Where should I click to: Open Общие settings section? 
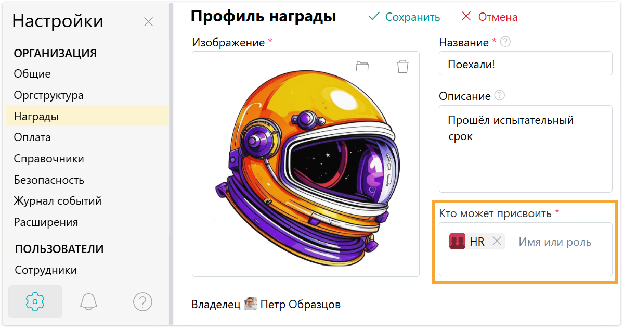pos(32,74)
